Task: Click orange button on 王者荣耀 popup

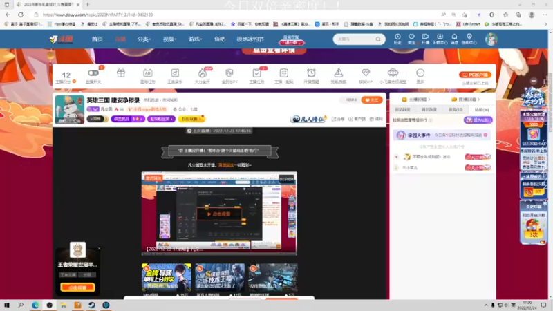Action: (77, 288)
